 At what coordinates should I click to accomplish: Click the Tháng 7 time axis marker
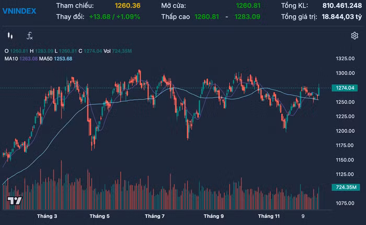pyautogui.click(x=155, y=216)
